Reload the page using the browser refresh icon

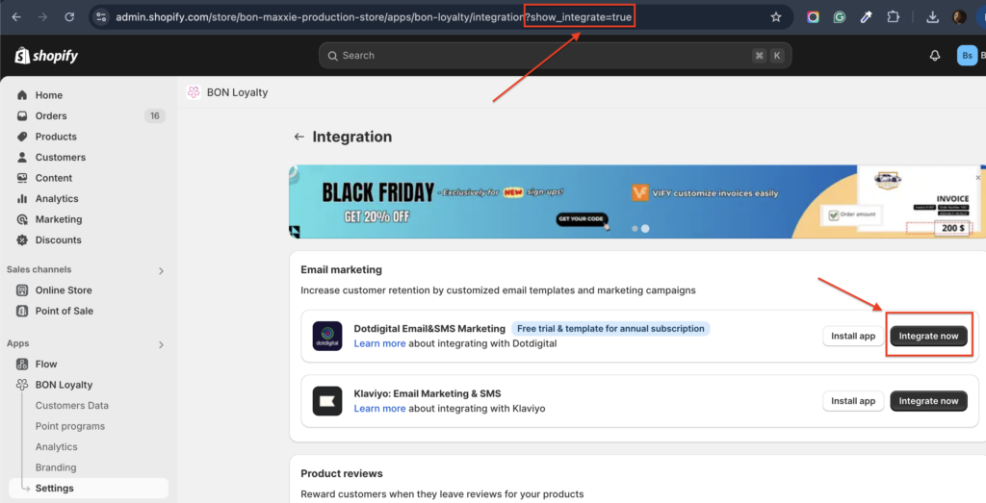[69, 17]
